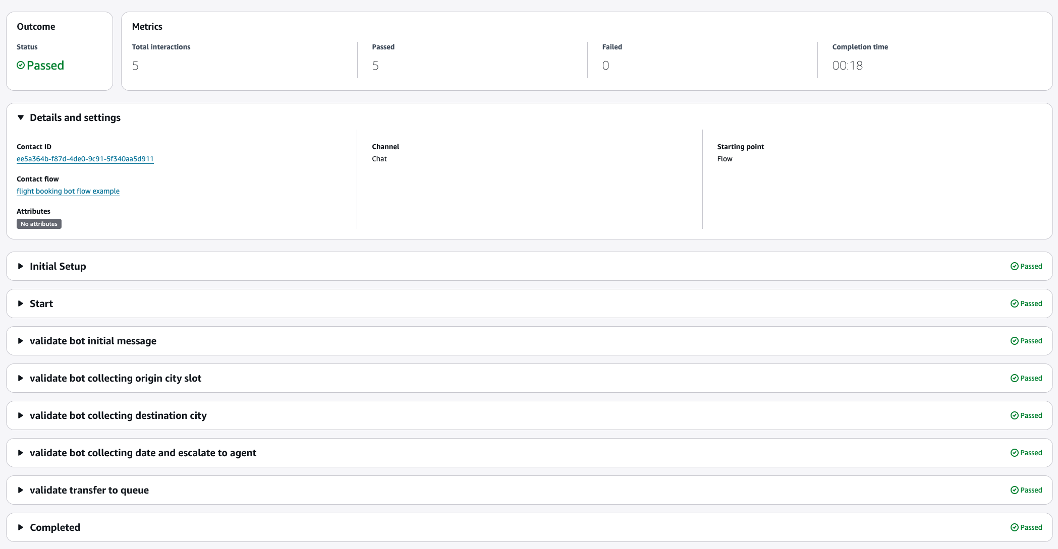Viewport: 1058px width, 549px height.
Task: Collapse the Details and settings section
Action: pos(21,117)
